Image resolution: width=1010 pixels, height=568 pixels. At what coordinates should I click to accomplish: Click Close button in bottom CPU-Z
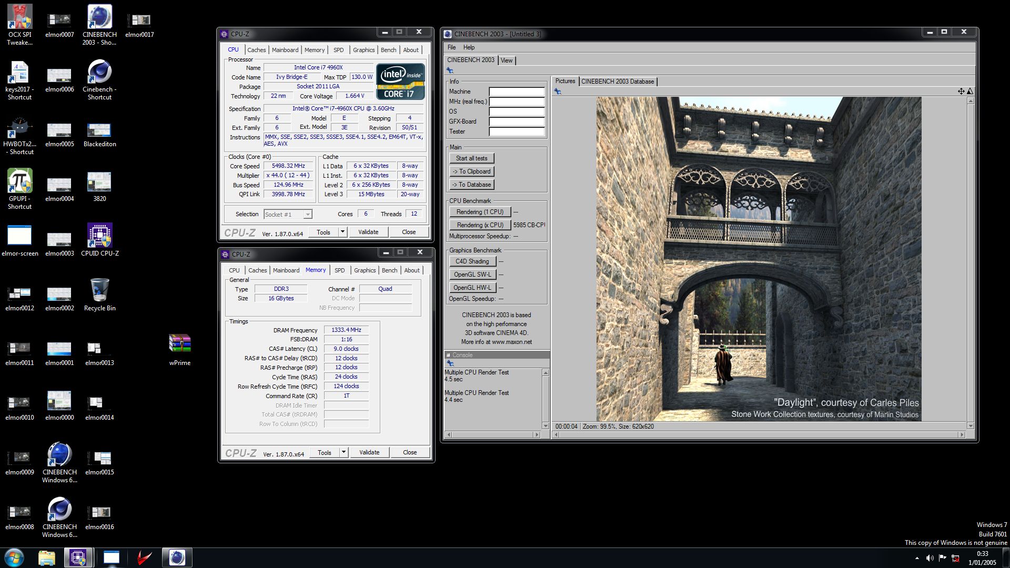pos(410,452)
